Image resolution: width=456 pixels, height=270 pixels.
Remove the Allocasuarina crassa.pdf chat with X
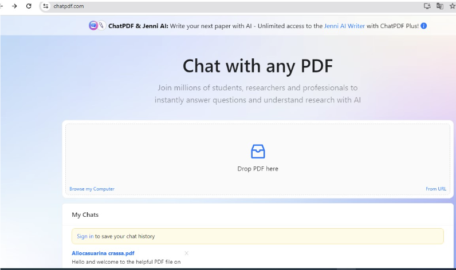tap(186, 253)
